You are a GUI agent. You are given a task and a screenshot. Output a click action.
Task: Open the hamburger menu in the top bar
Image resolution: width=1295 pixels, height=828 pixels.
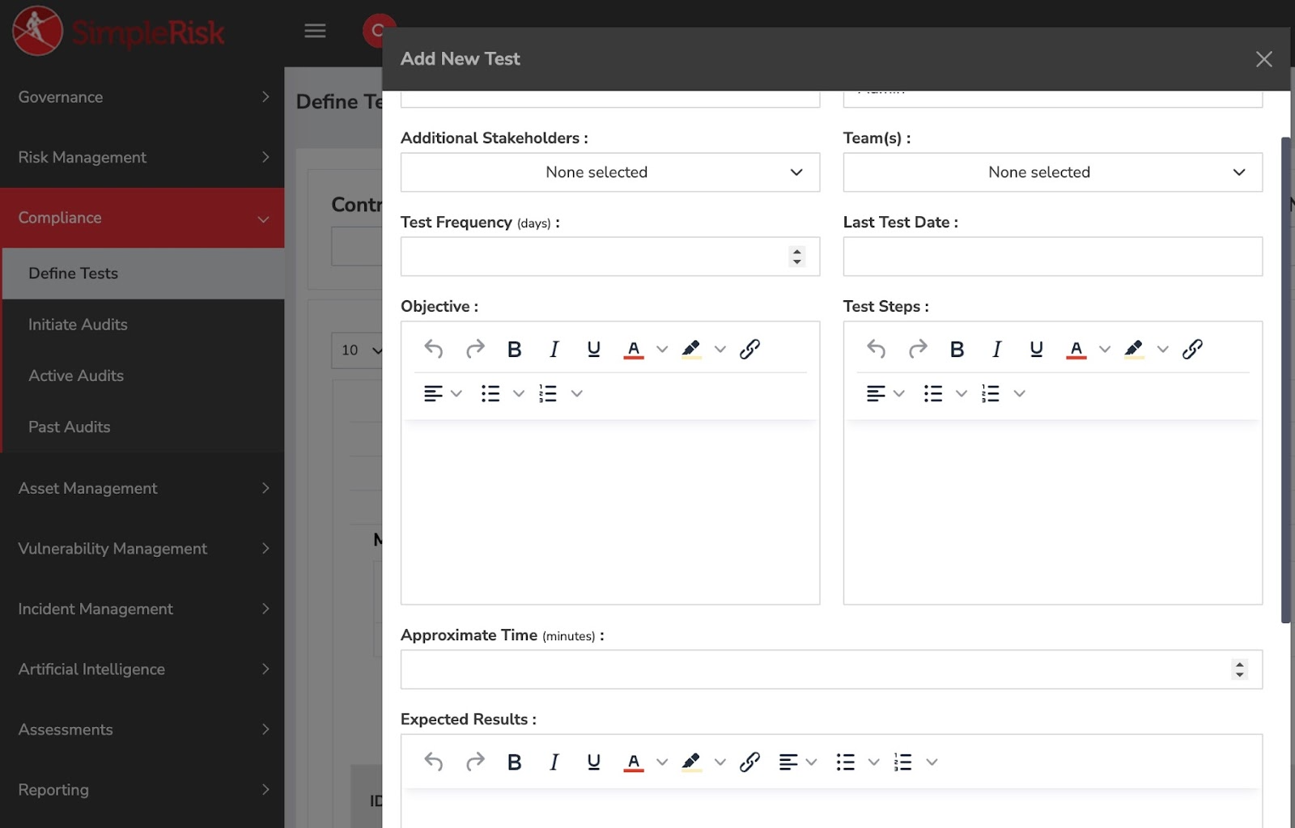coord(315,31)
